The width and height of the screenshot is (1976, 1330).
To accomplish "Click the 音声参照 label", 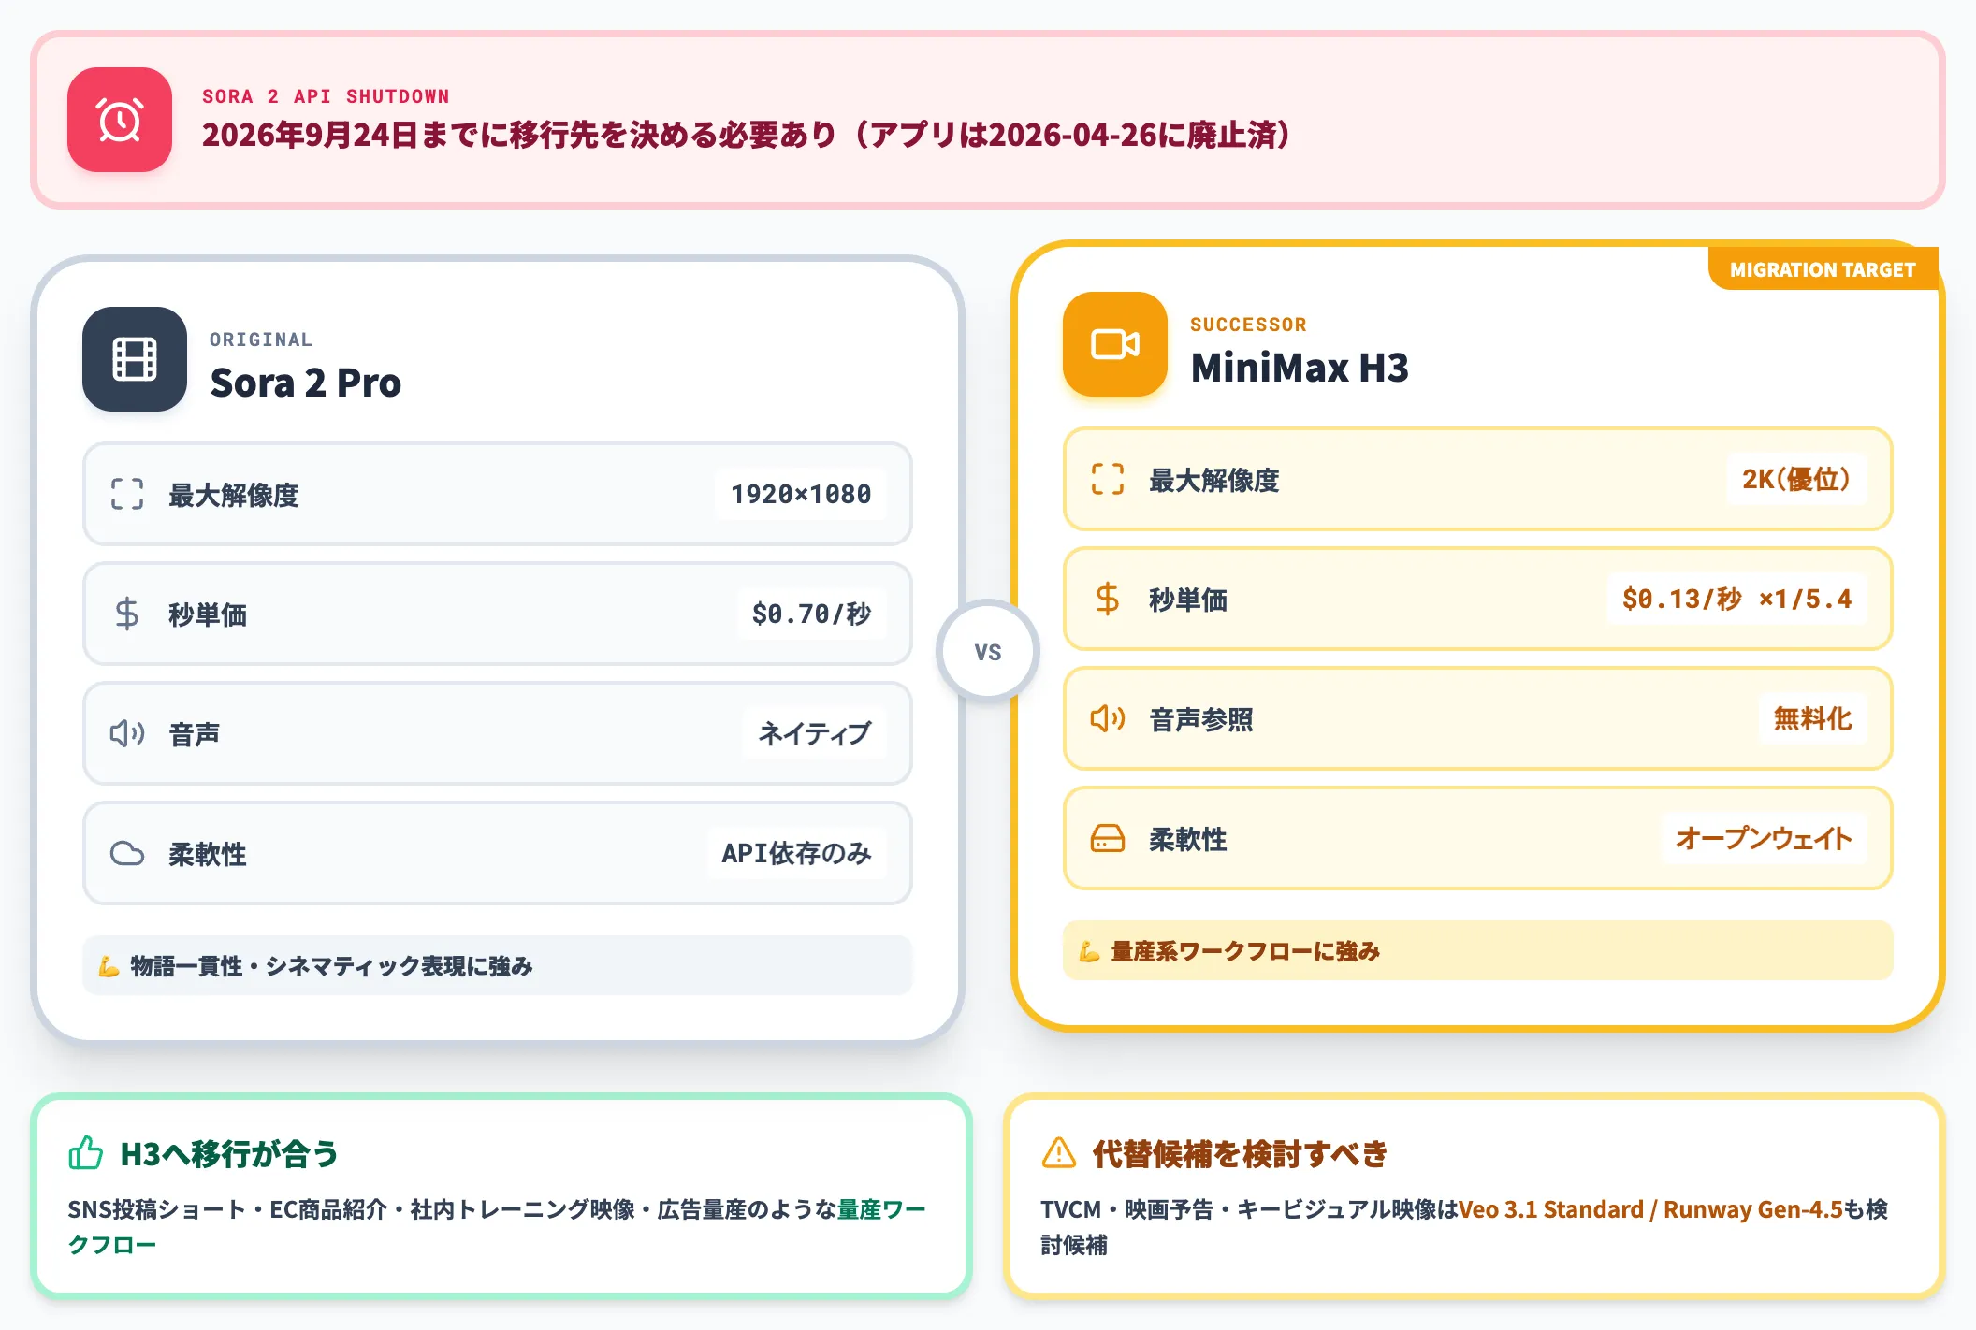I will (1201, 719).
